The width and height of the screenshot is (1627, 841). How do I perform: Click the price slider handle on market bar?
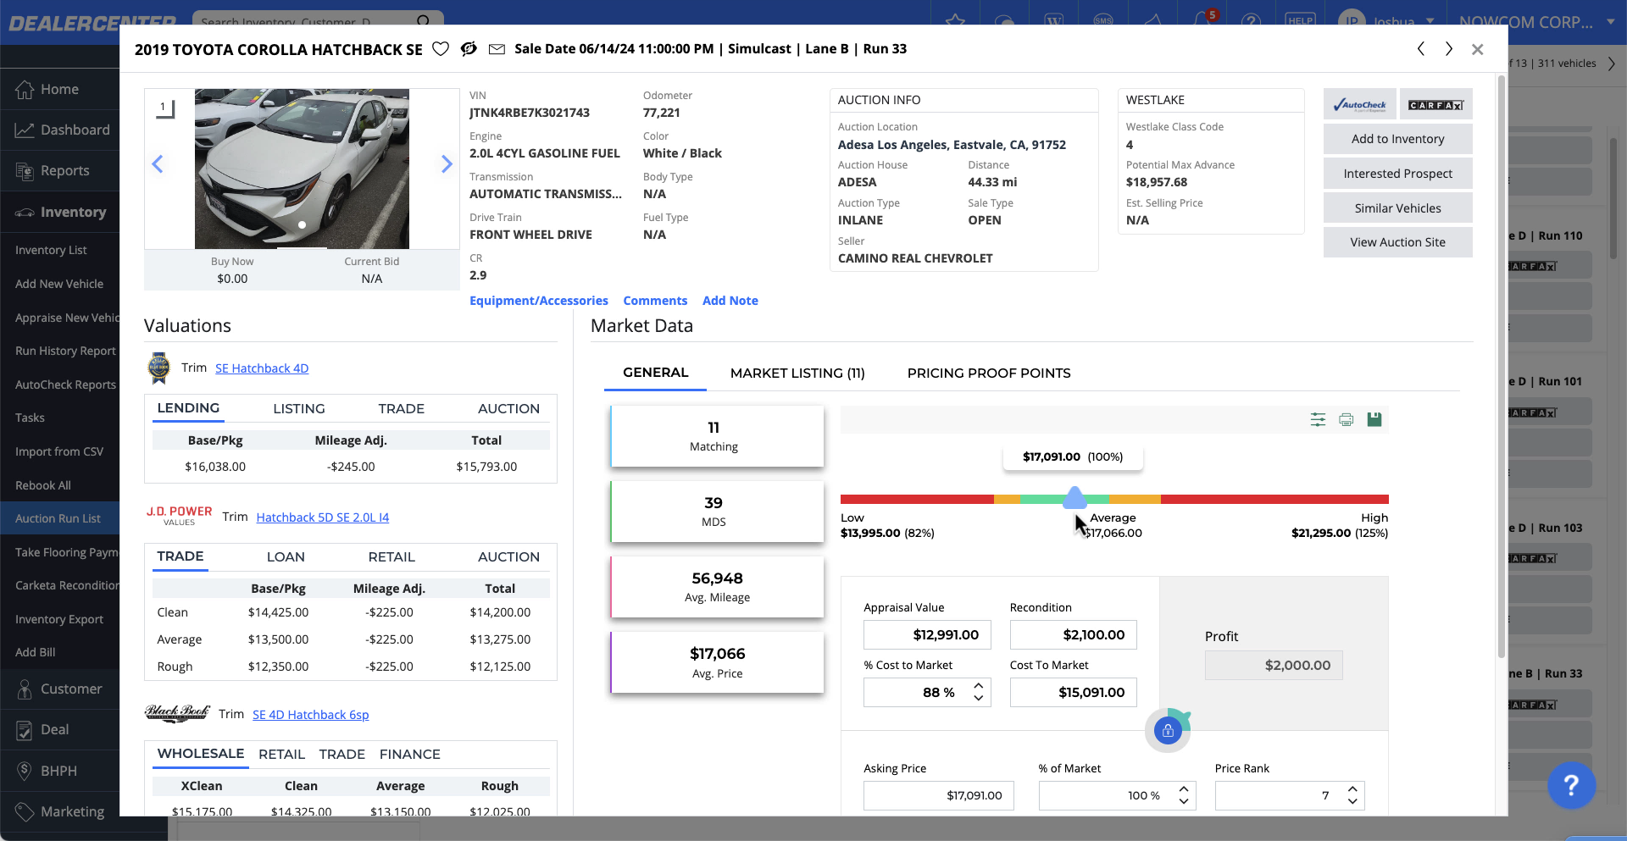(x=1074, y=498)
